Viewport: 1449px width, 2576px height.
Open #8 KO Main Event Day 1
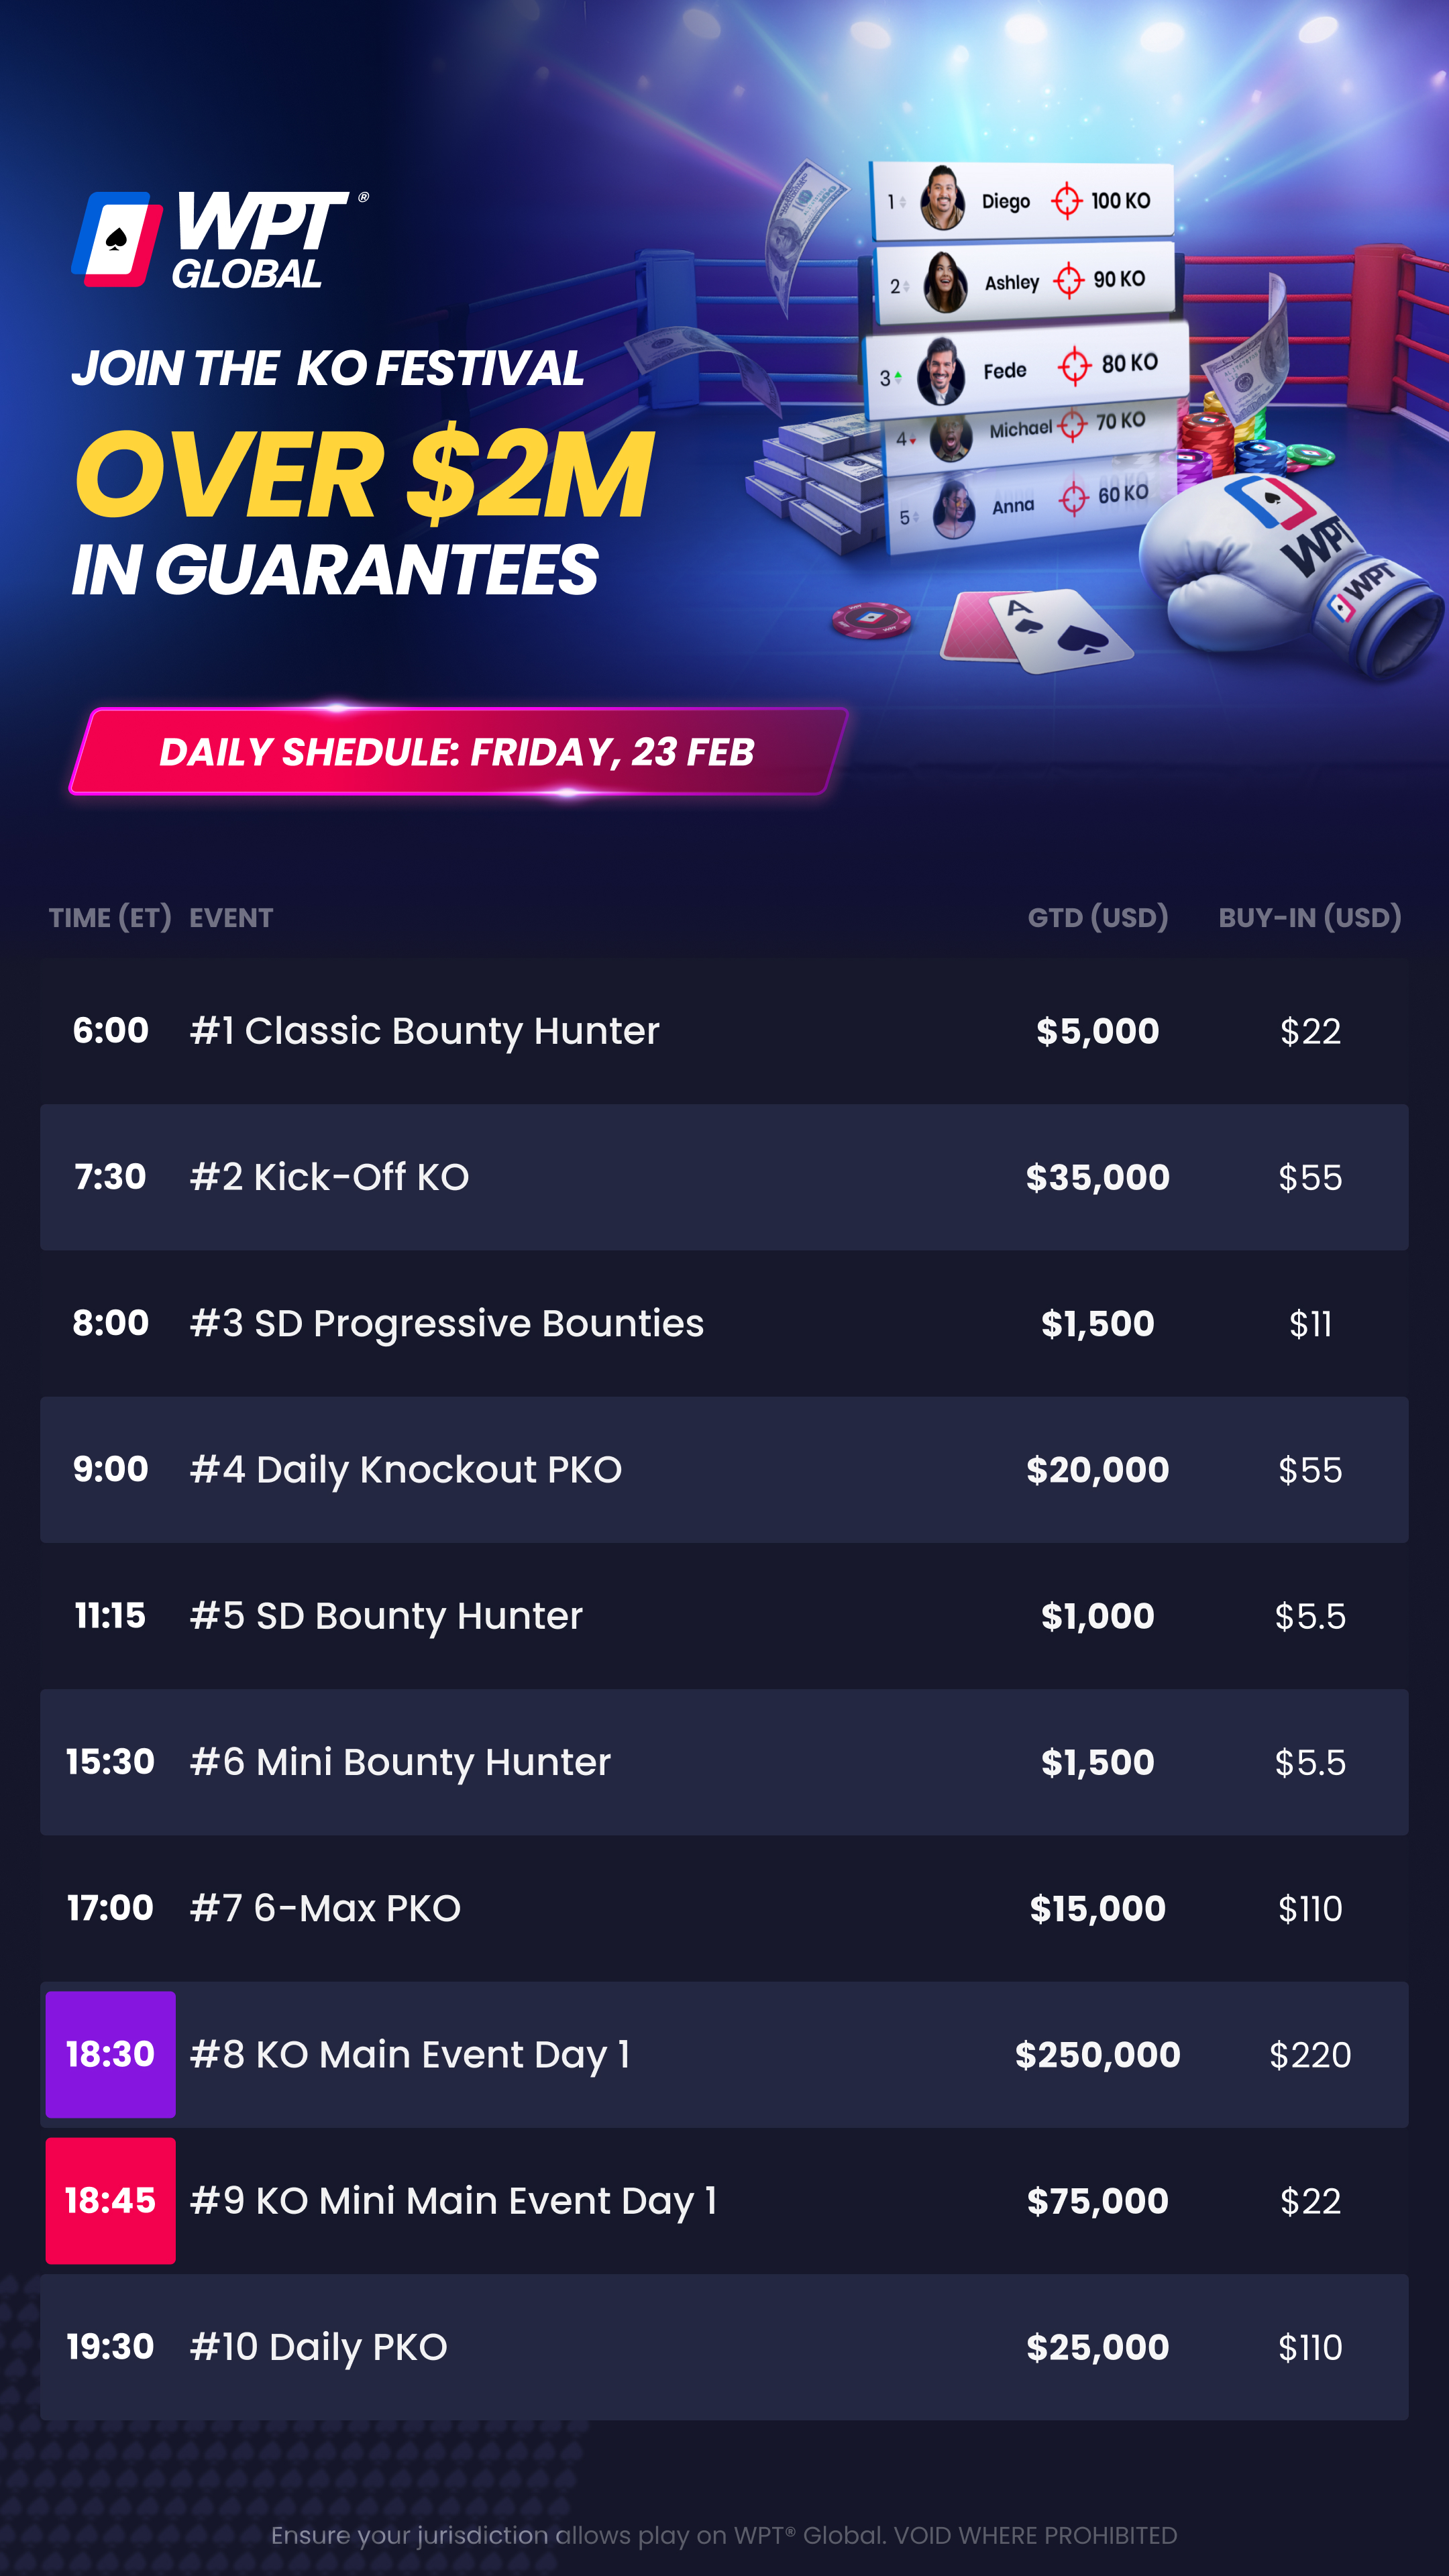[410, 2055]
